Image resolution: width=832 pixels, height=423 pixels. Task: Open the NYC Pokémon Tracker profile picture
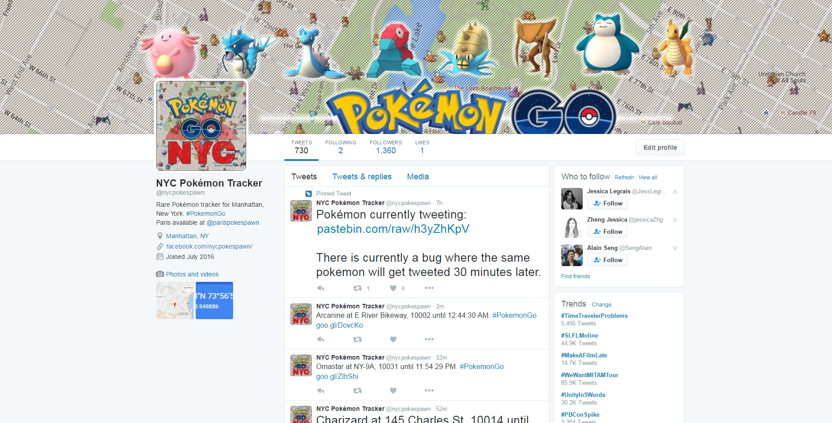click(201, 126)
